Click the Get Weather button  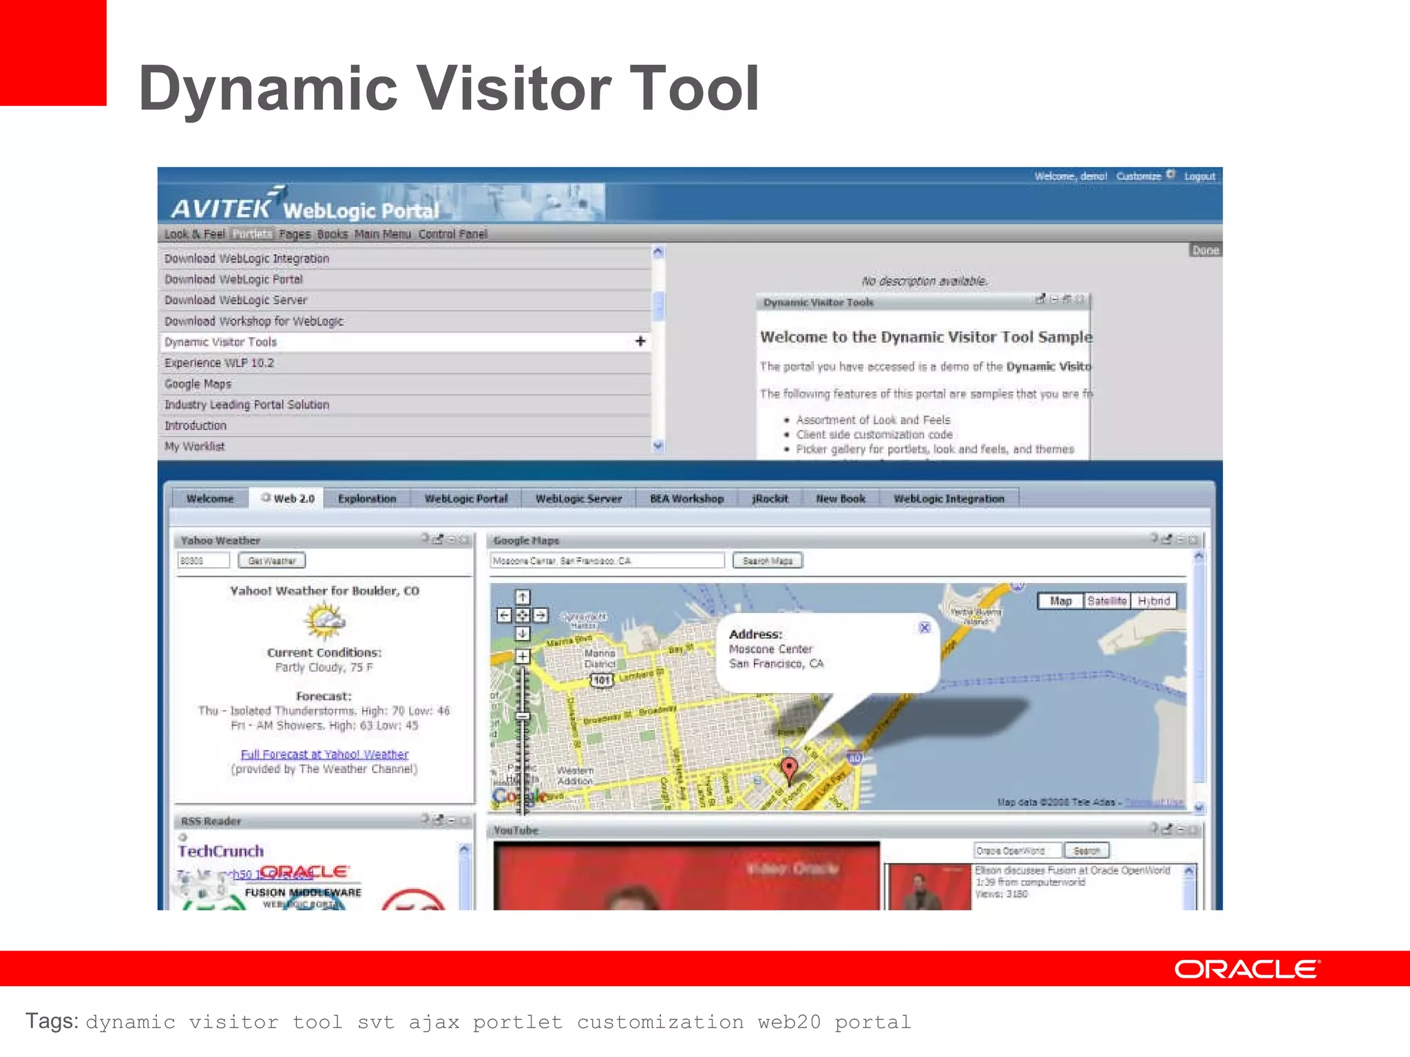click(272, 561)
